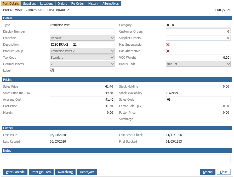Open the Franchise dropdown showing Renault
Viewport: 234px width, 177px height.
pyautogui.click(x=82, y=38)
